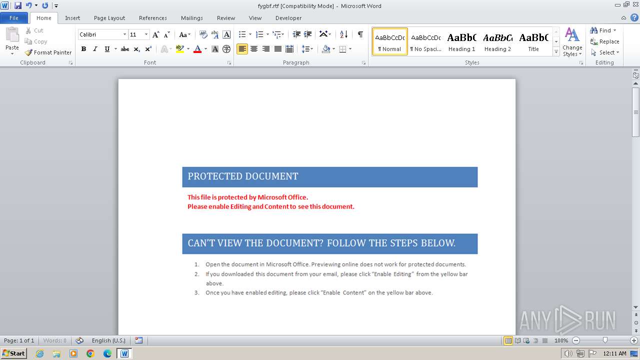Switch to Print Layout view
640x360 pixels.
coord(508,340)
